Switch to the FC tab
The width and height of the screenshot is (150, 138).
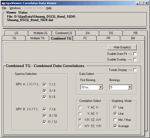85,38
